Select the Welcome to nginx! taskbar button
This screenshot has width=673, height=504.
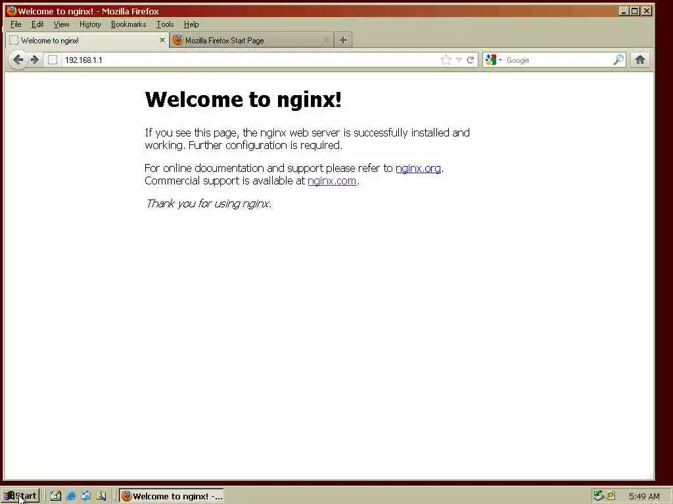coord(172,496)
